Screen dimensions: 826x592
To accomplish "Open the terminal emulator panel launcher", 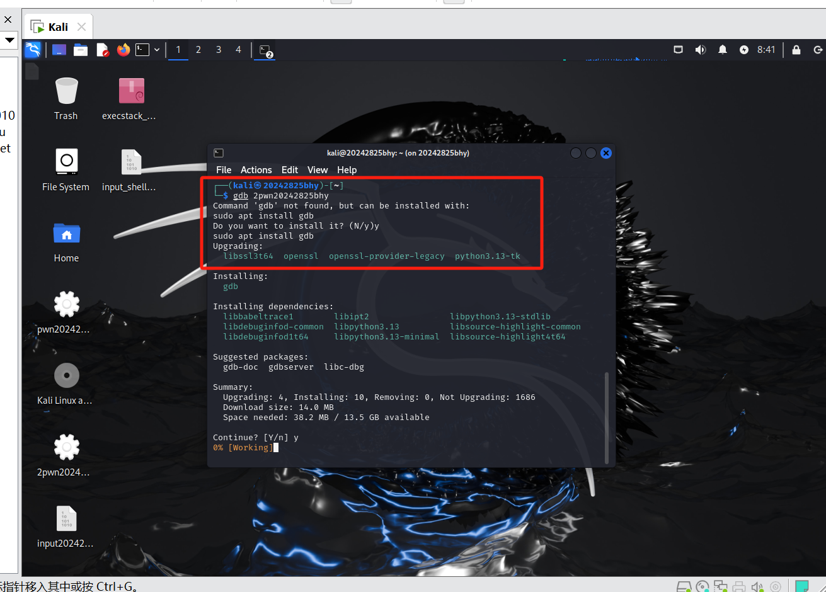I will (143, 50).
